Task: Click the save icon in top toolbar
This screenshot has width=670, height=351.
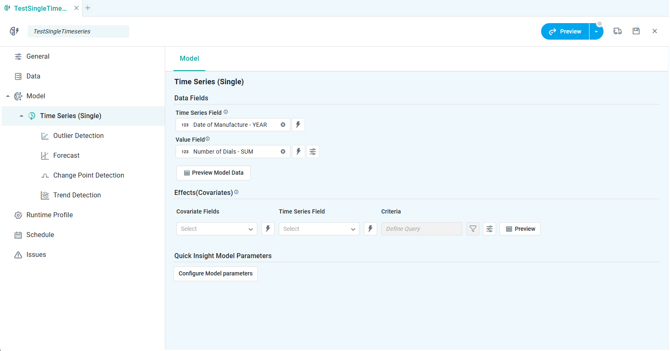Action: [x=636, y=31]
